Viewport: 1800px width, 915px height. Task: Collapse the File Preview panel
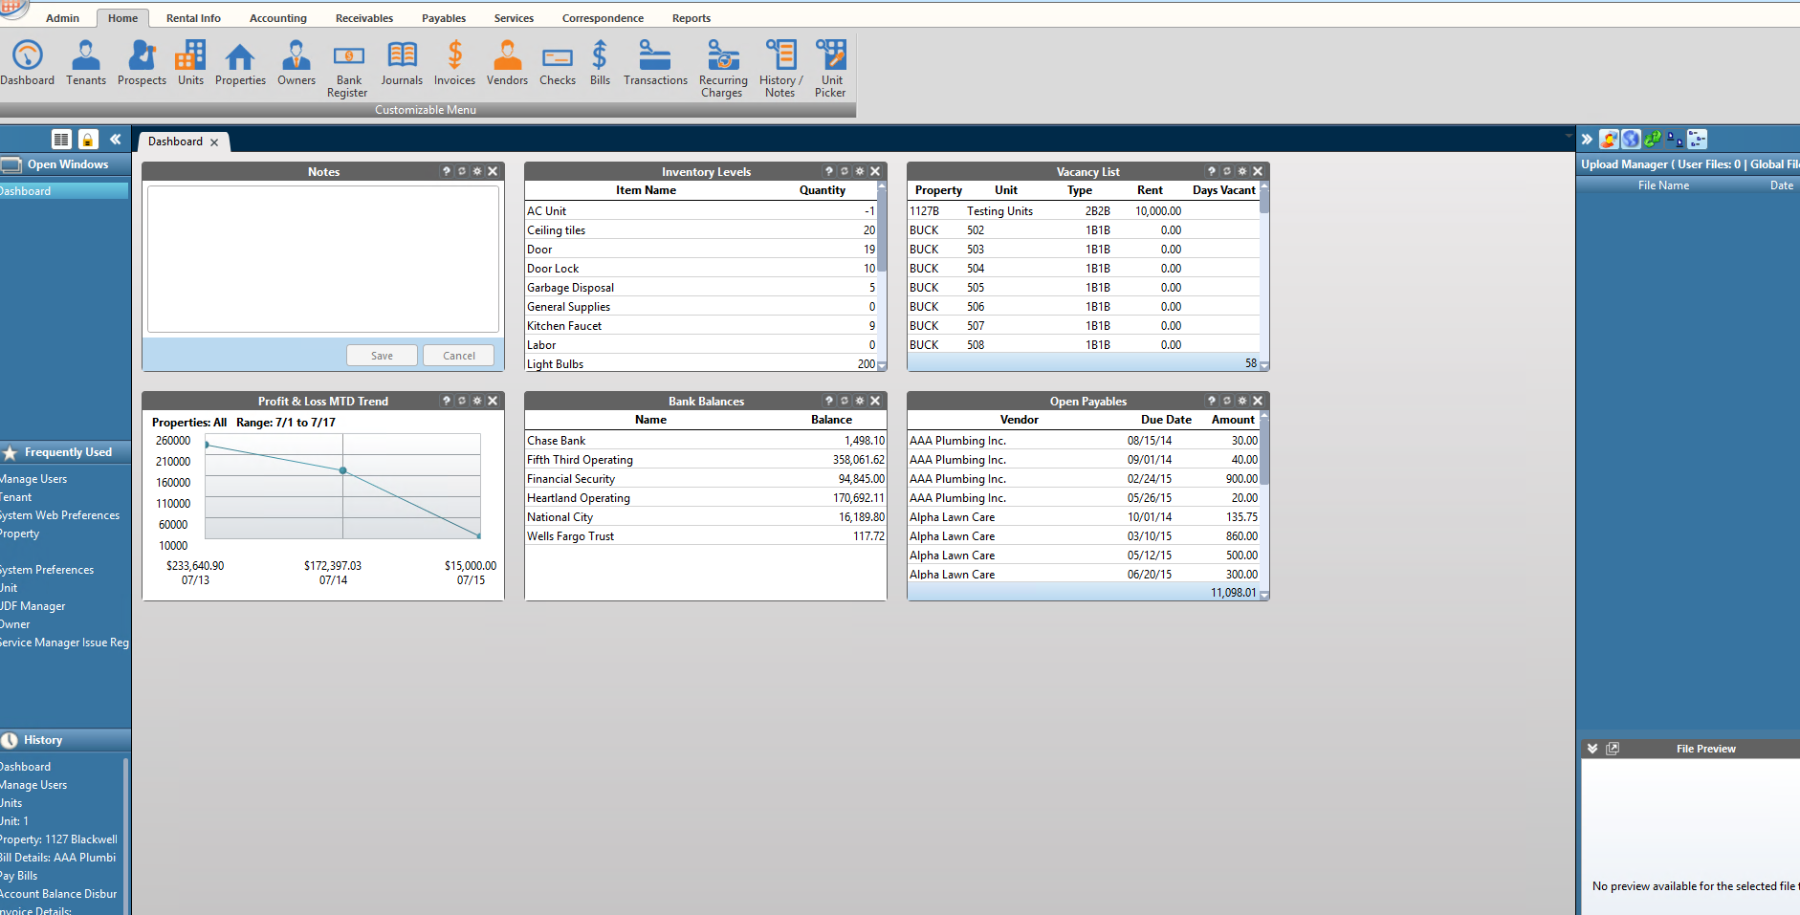[x=1592, y=749]
